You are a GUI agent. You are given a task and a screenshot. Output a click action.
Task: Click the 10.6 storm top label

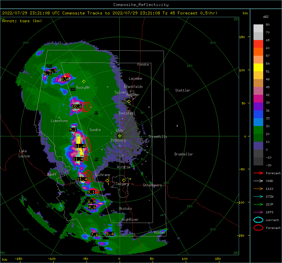tap(77, 106)
